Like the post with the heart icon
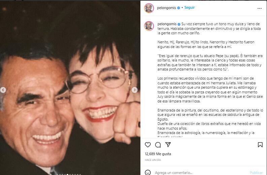The height and width of the screenshot is (175, 267). point(147,145)
